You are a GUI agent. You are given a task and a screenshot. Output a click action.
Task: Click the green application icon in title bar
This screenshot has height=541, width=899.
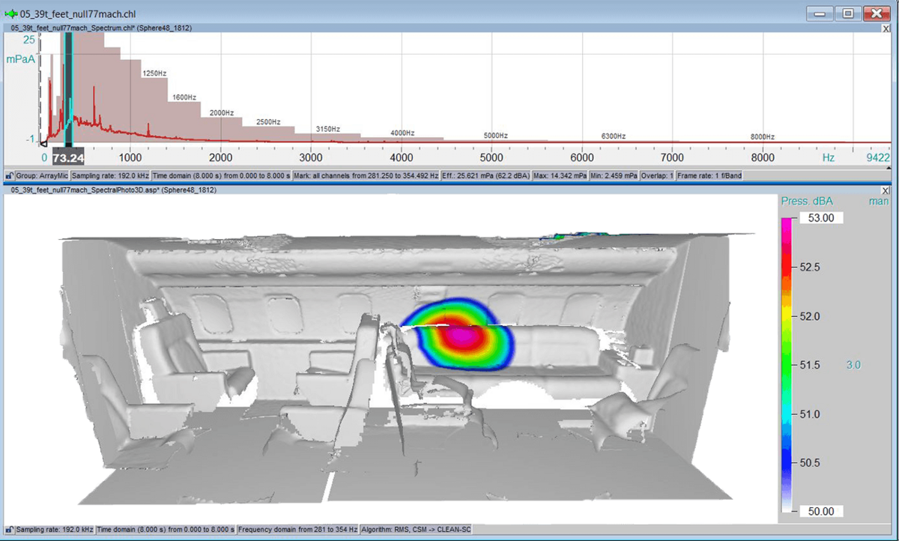tap(10, 13)
